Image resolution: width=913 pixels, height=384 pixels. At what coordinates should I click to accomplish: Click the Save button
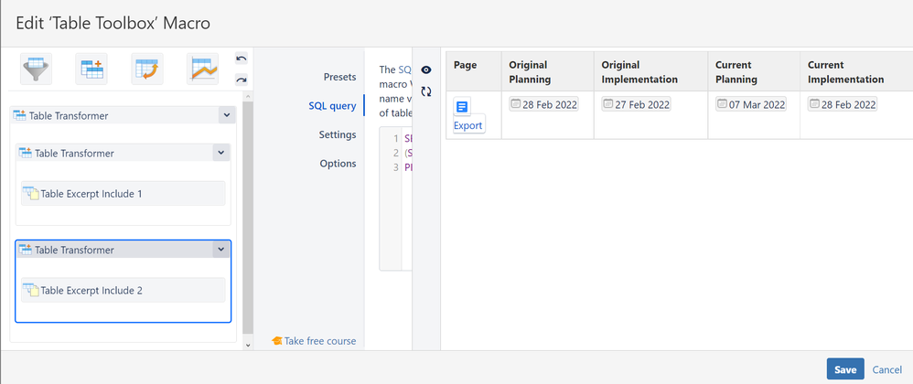(845, 369)
